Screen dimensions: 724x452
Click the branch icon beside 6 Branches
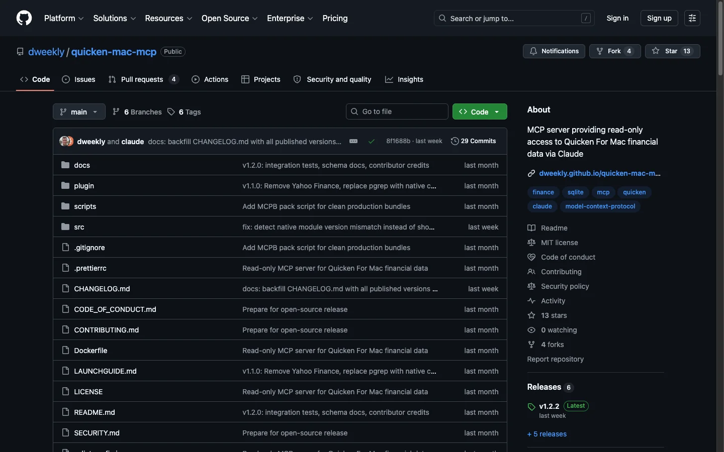(x=116, y=112)
